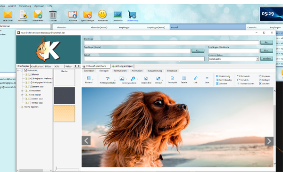The image size is (283, 172).
Task: Open the Grußkarten tab
Action: (37, 66)
